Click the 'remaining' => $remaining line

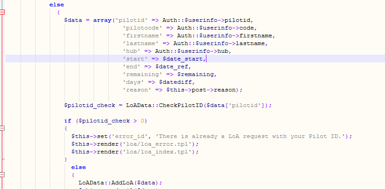pos(170,74)
